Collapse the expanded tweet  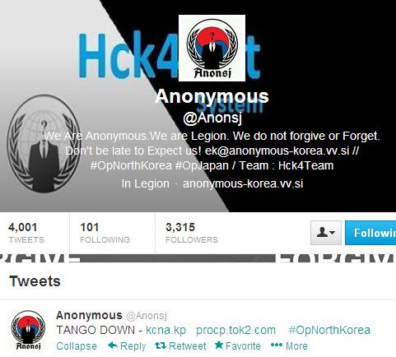[77, 346]
